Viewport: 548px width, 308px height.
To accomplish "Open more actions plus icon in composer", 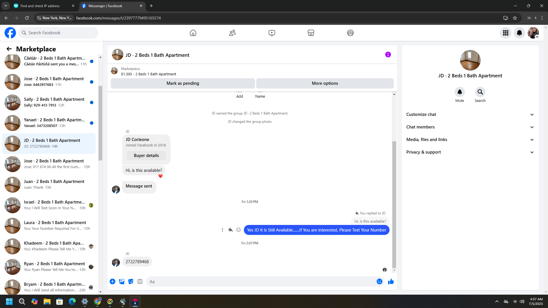I will point(113,281).
